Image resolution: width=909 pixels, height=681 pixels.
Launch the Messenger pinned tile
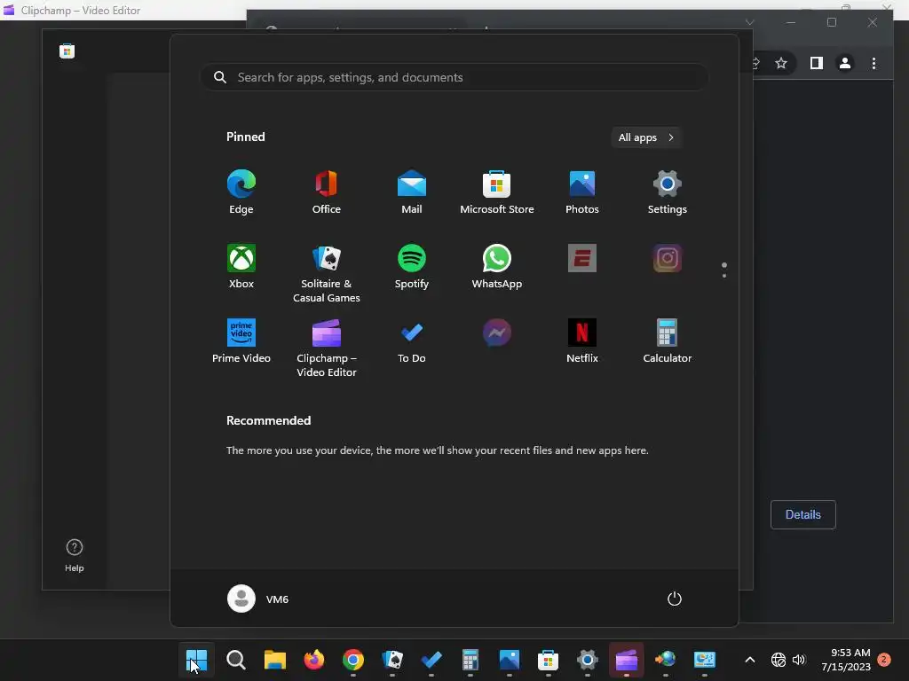tap(497, 333)
